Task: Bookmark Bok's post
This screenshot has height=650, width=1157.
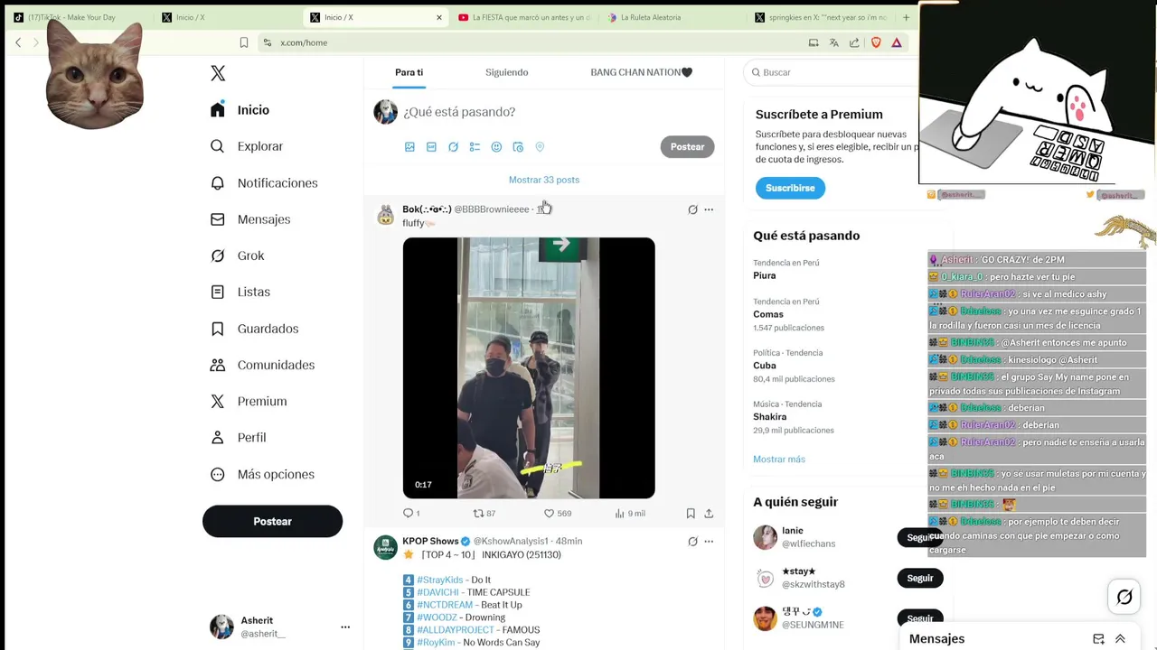Action: tap(691, 514)
